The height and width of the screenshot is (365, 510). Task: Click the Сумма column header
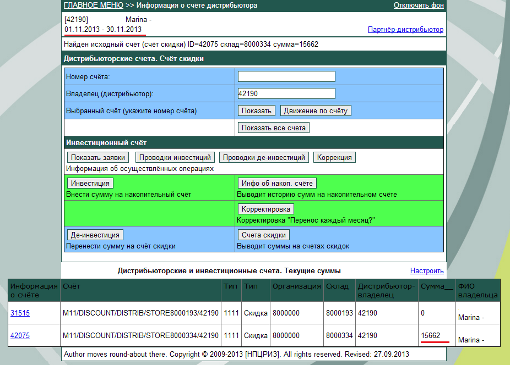pyautogui.click(x=437, y=290)
